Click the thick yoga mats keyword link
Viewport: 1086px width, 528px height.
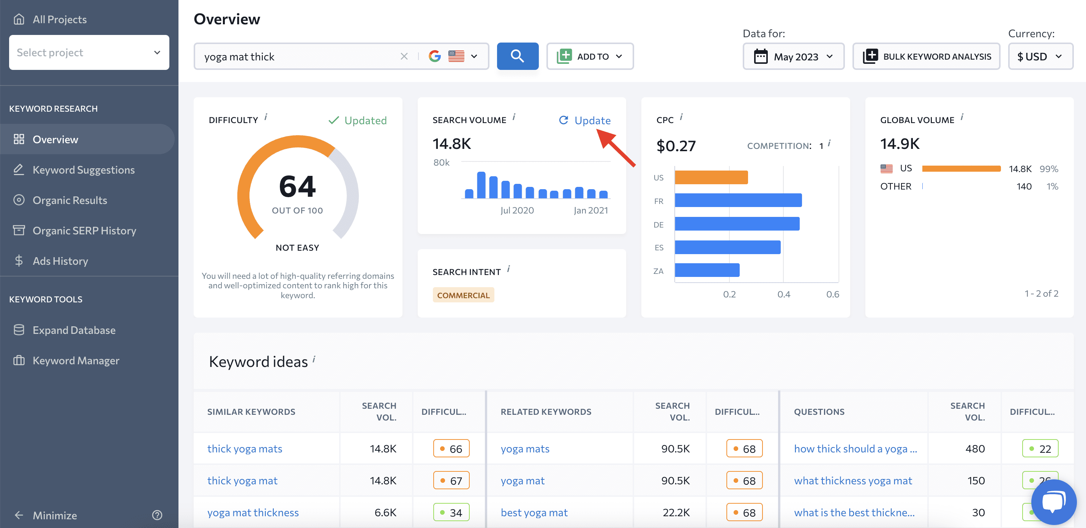point(245,447)
